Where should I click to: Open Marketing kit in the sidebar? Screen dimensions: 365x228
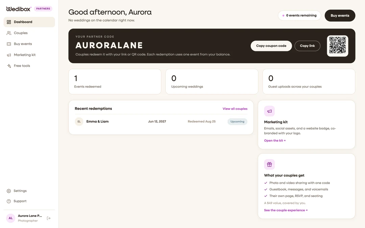29,55
